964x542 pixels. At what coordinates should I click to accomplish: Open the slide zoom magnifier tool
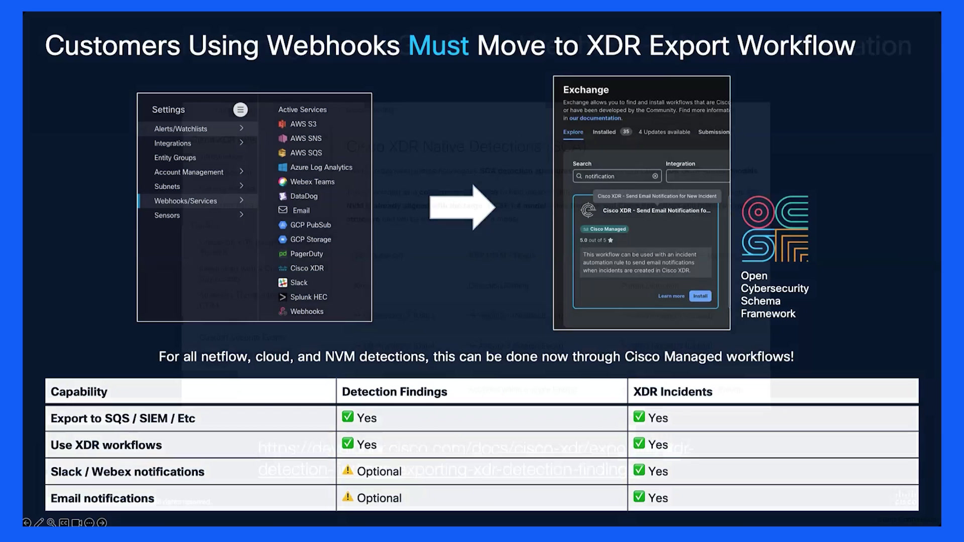pyautogui.click(x=51, y=522)
